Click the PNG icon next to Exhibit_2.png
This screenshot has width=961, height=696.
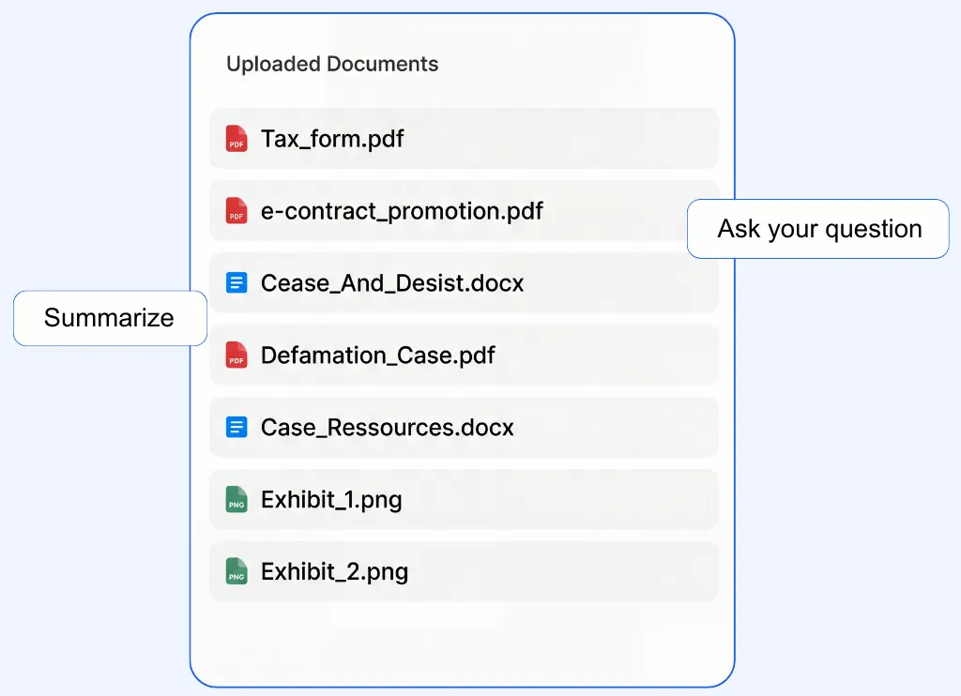(236, 571)
